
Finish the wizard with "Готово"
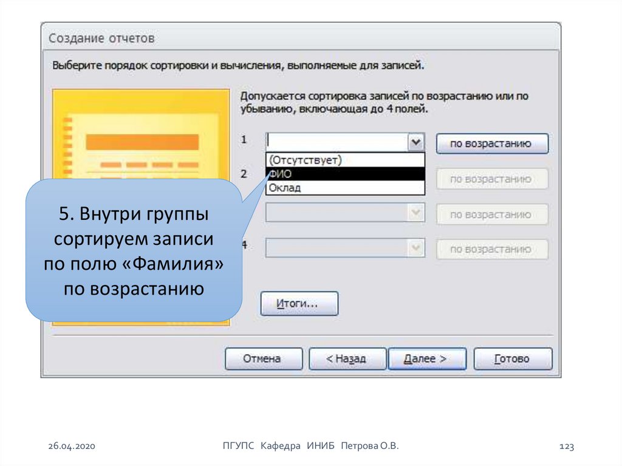point(513,358)
